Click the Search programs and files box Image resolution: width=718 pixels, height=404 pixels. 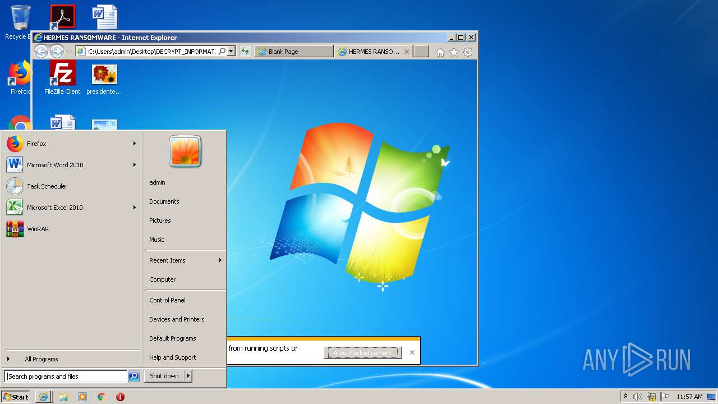click(x=66, y=377)
